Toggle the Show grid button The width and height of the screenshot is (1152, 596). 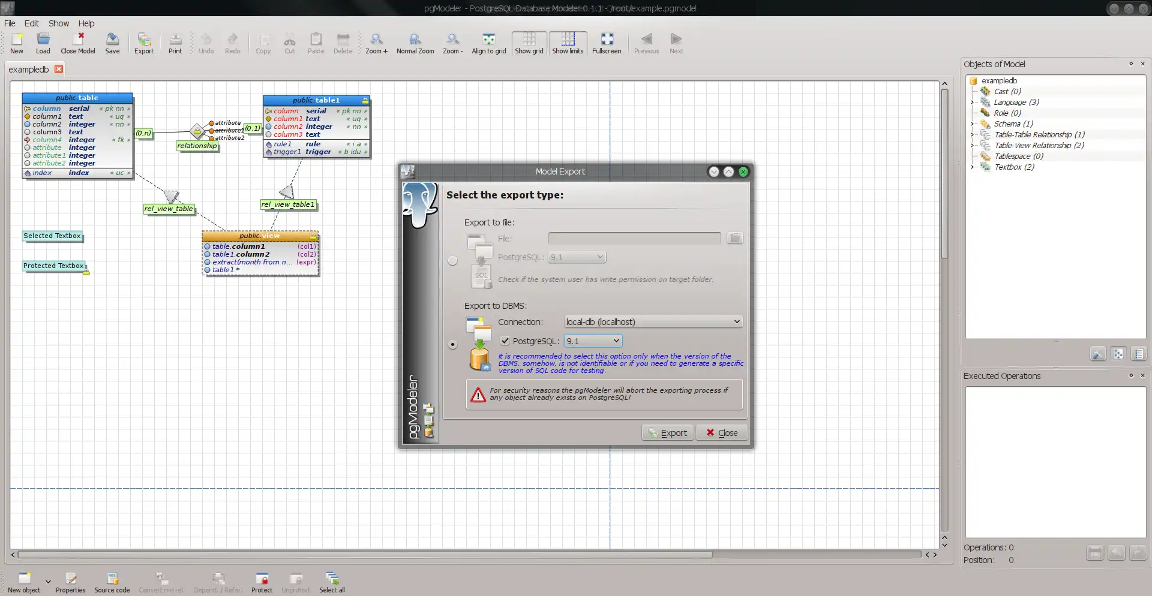[529, 43]
